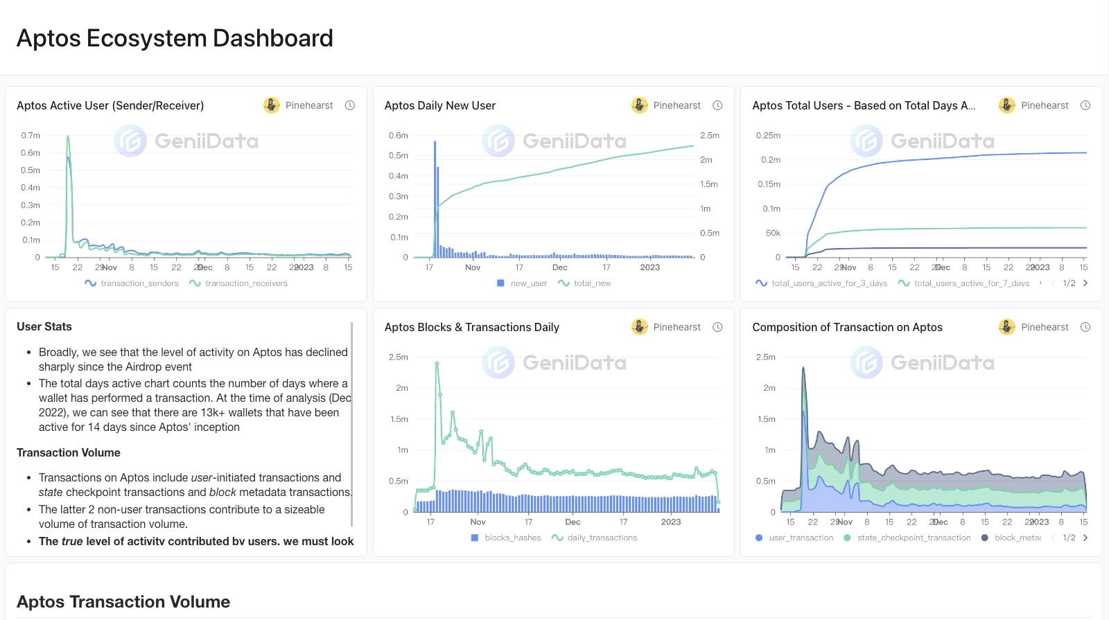Toggle blocks_hashes legend series
This screenshot has height=620, width=1109.
[x=506, y=538]
